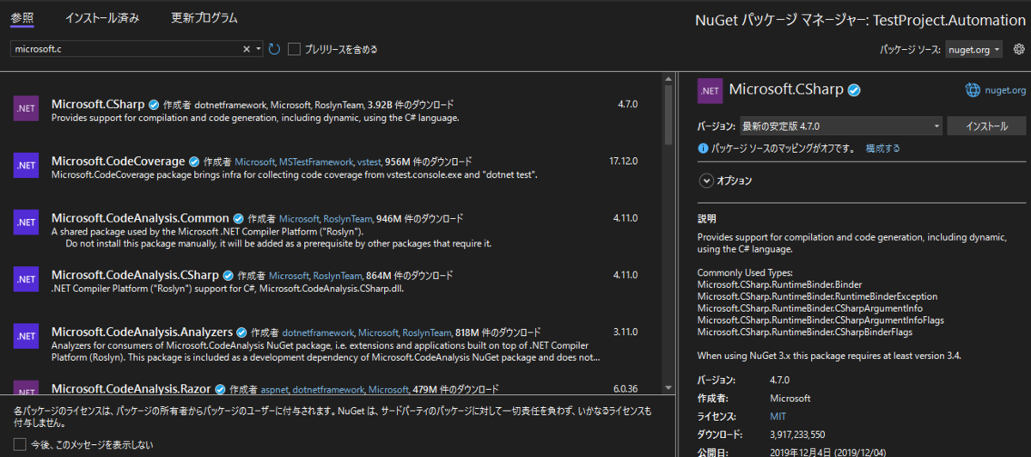Switch to the Updates (更新プログラム) tab
This screenshot has height=457, width=1031.
(204, 17)
